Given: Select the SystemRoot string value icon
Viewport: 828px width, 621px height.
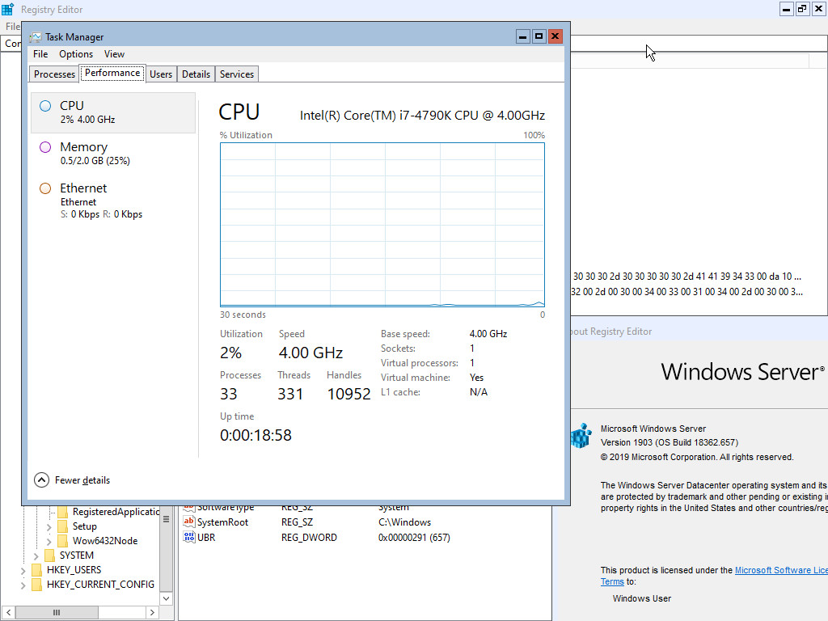Looking at the screenshot, I should coord(189,522).
